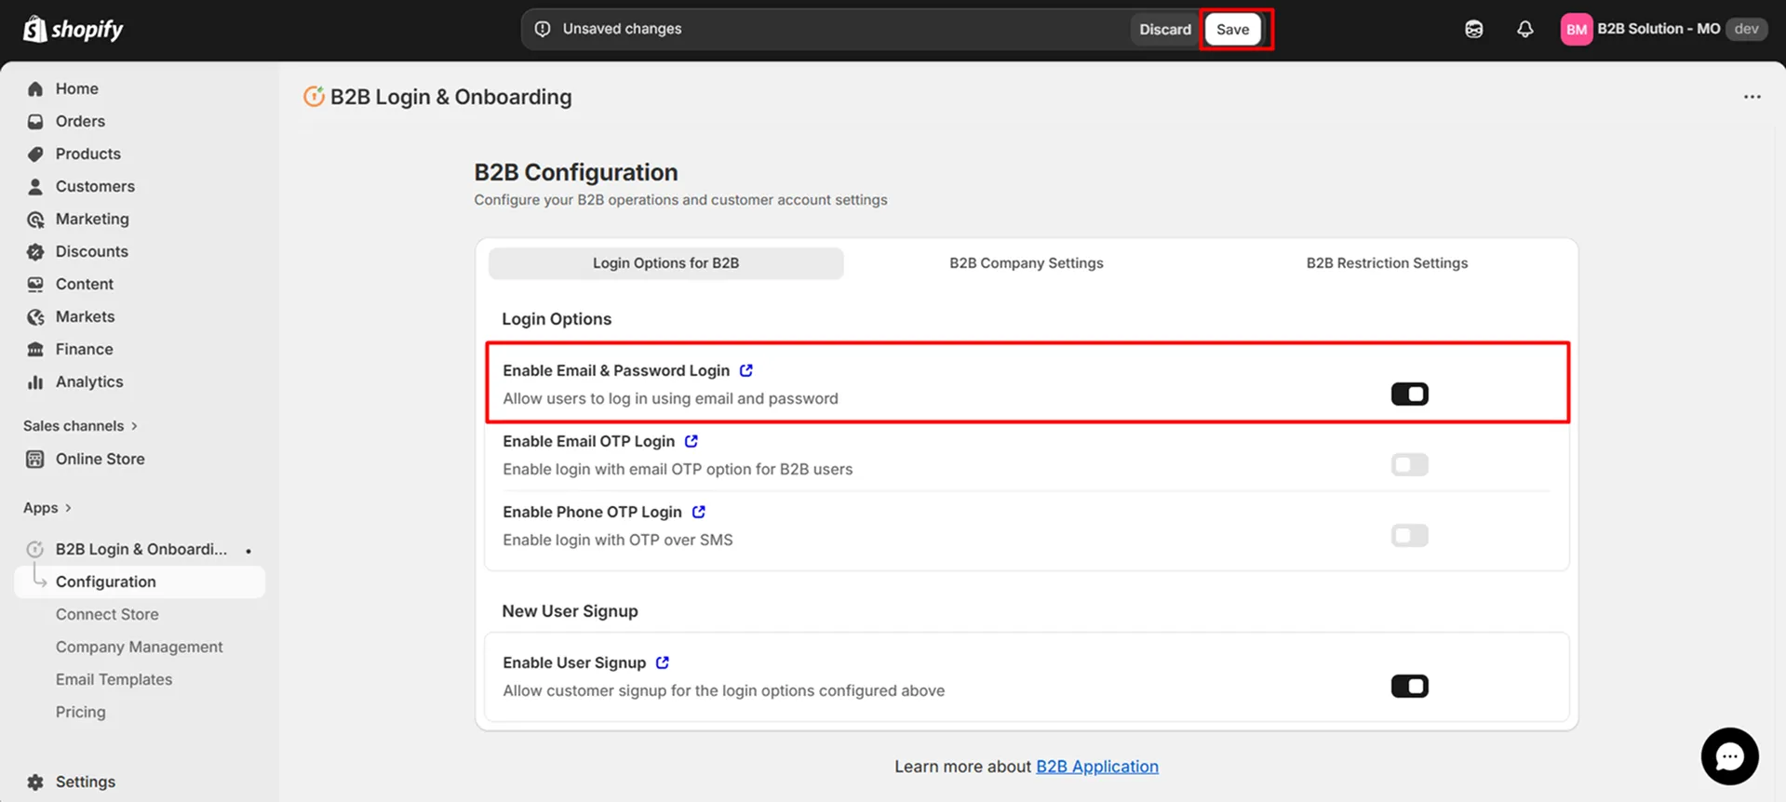
Task: Open B2B Login & Onboarding app entry
Action: (x=140, y=549)
